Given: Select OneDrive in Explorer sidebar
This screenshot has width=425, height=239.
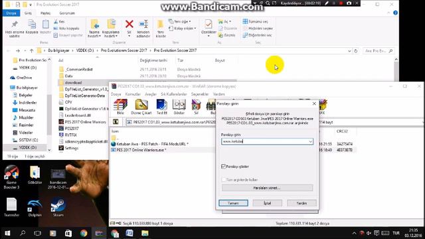Looking at the screenshot, I should coord(21,78).
